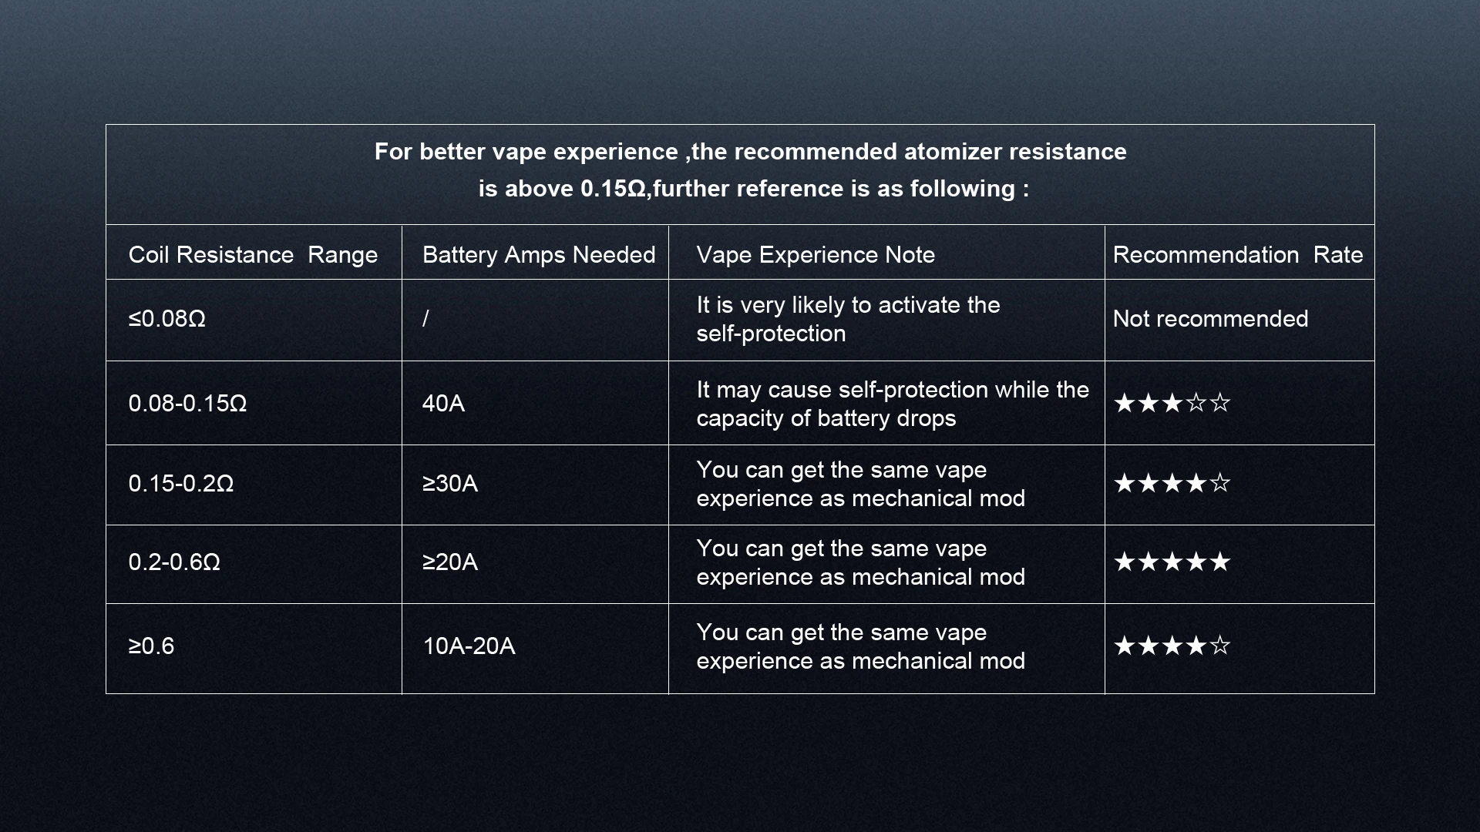
Task: Select the 40A battery amps cell
Action: (443, 403)
